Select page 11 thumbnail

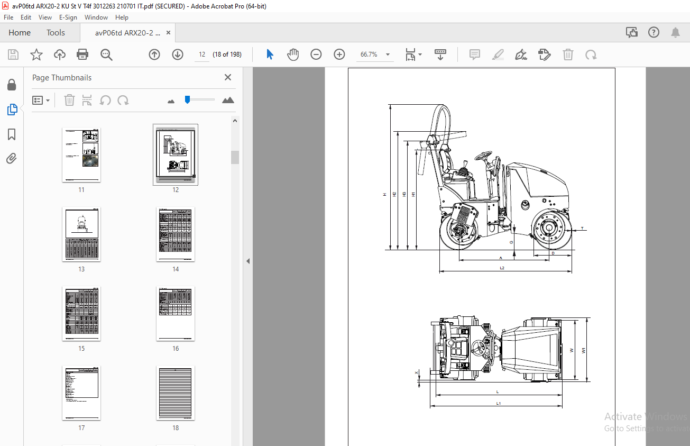tap(81, 155)
